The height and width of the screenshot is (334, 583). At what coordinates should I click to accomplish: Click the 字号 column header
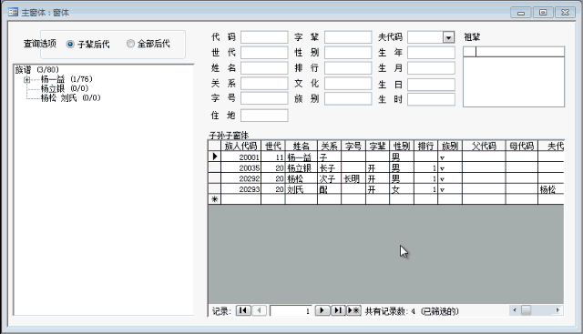(x=353, y=146)
